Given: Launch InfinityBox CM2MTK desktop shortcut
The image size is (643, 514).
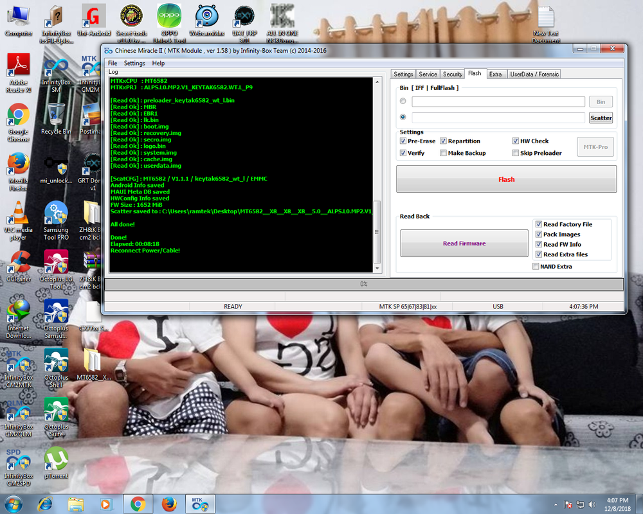Looking at the screenshot, I should click(19, 368).
